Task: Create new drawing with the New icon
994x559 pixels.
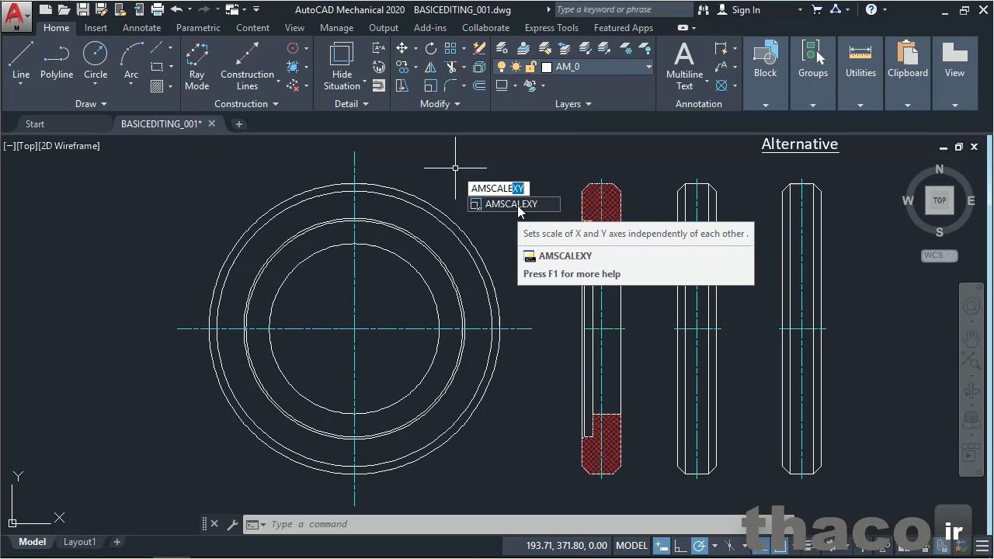Action: point(45,10)
